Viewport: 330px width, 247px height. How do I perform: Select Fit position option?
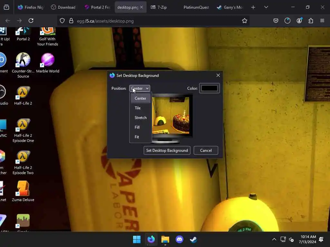141,137
